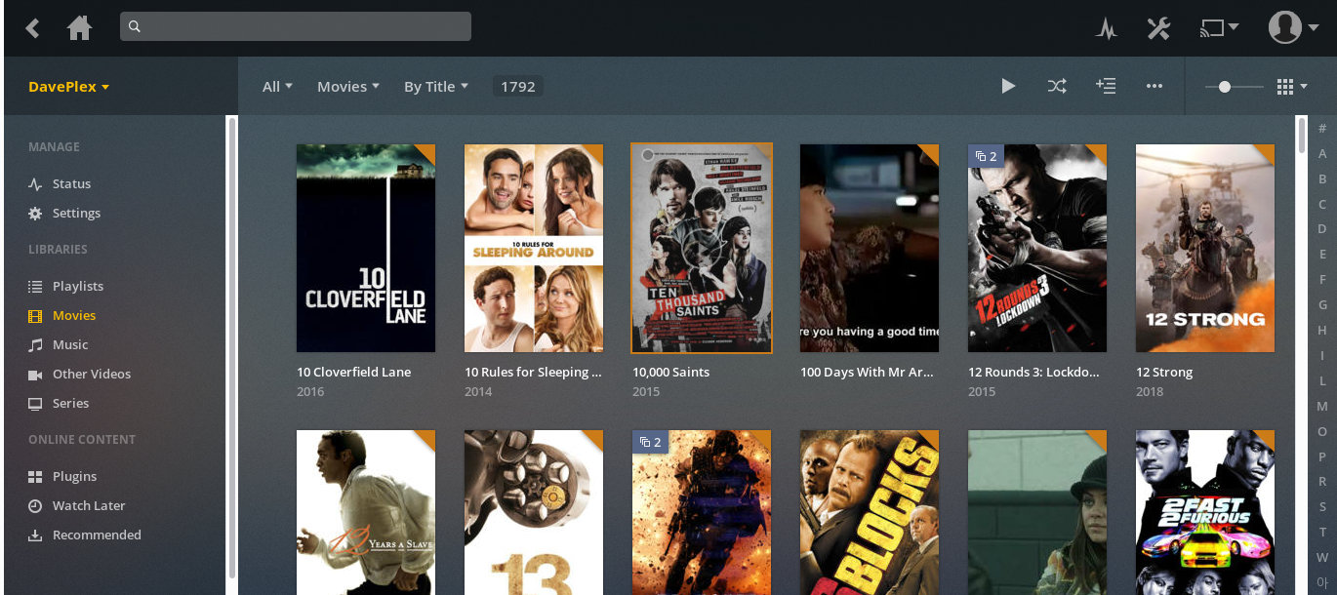Click the Watch Later clock icon
This screenshot has height=595, width=1337.
pos(35,505)
